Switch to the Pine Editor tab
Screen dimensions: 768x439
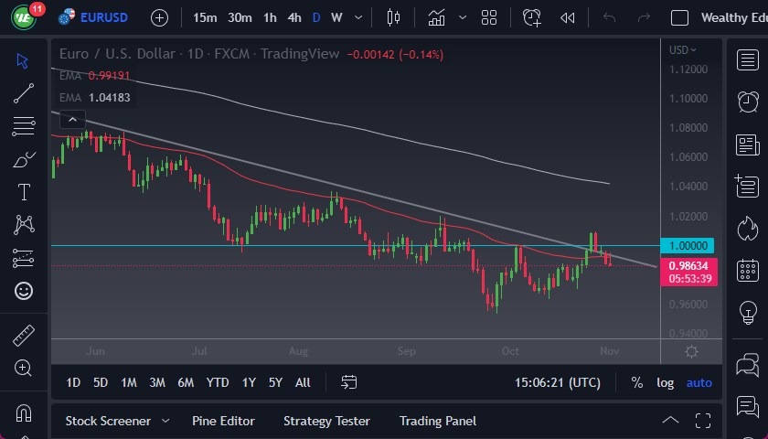(223, 421)
